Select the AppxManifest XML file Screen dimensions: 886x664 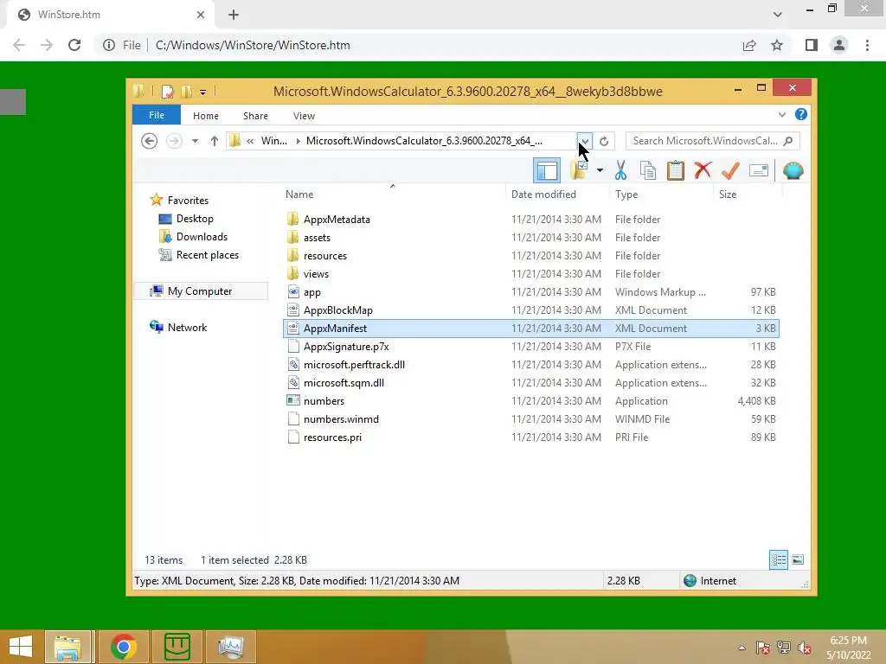point(530,328)
